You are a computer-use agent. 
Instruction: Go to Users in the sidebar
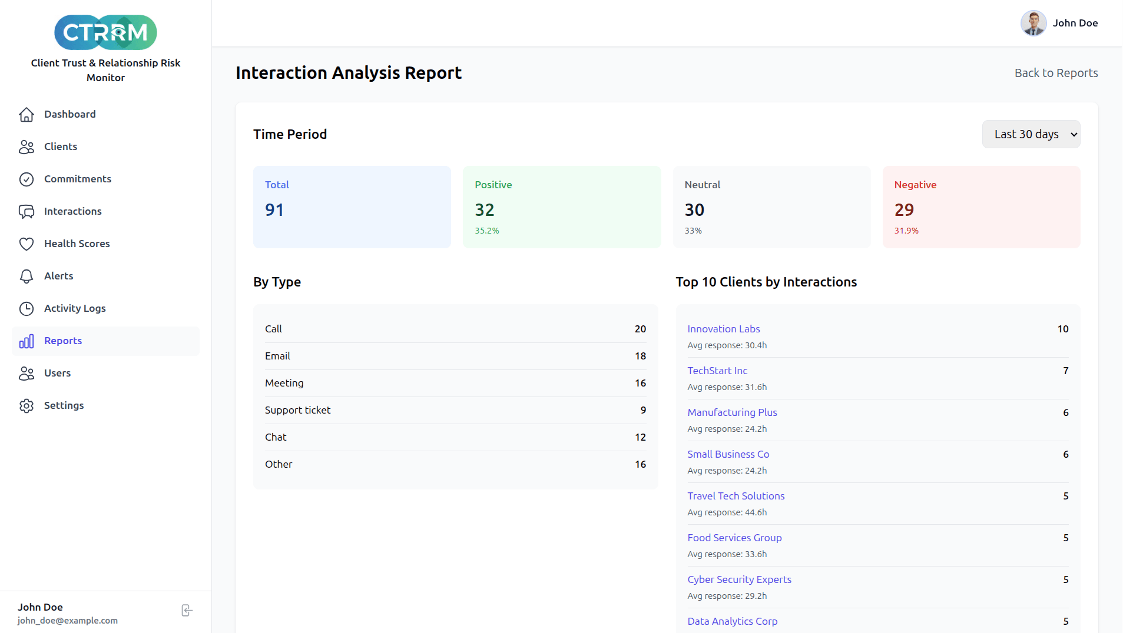pos(57,373)
